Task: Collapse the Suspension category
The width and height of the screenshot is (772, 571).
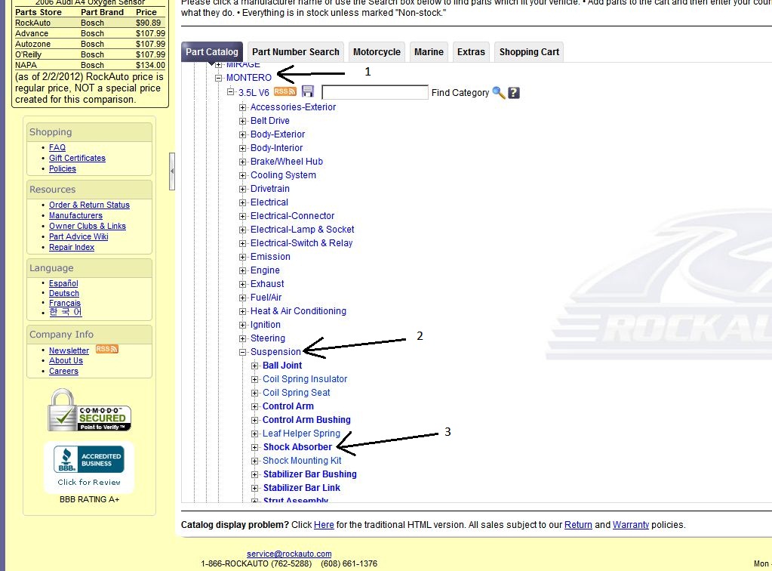Action: (x=242, y=352)
